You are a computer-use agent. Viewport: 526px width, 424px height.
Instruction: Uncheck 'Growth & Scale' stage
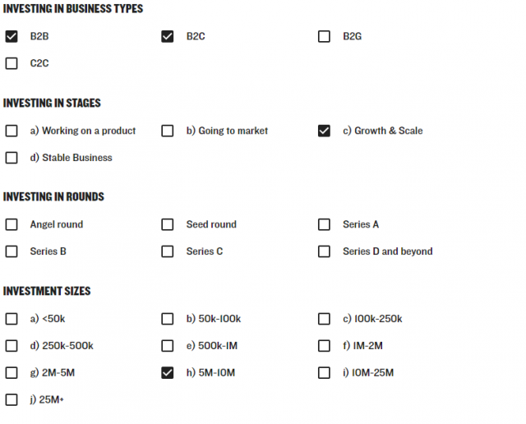325,131
